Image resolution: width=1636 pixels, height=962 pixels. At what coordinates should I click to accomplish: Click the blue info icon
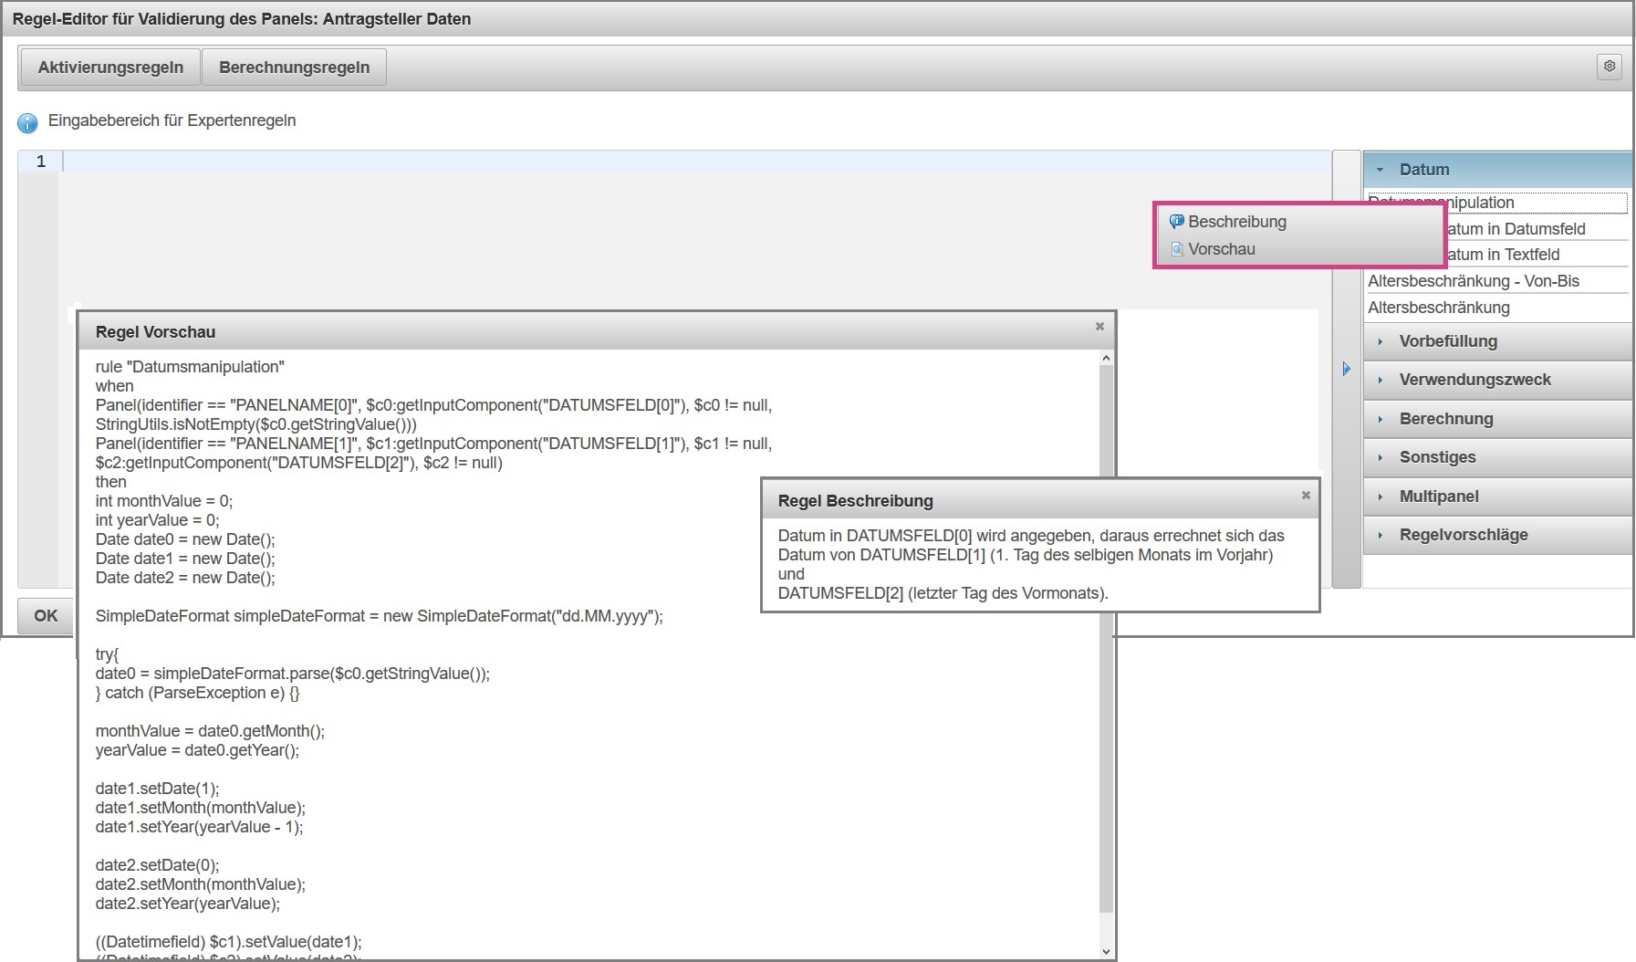coord(27,122)
